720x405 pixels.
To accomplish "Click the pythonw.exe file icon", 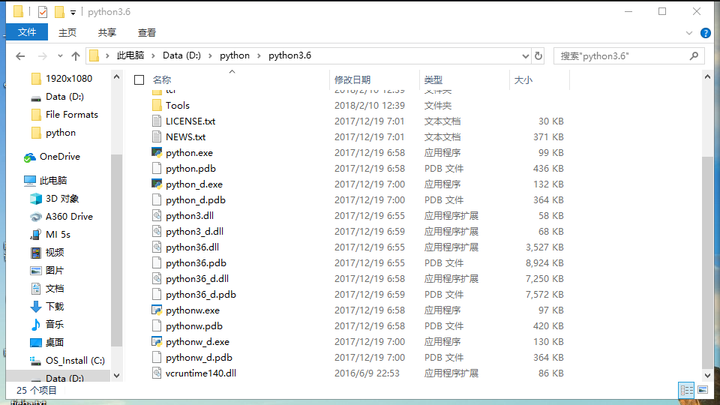I will pos(157,310).
